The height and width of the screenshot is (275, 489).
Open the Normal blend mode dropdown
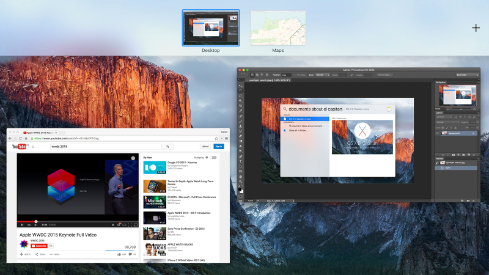[447, 122]
